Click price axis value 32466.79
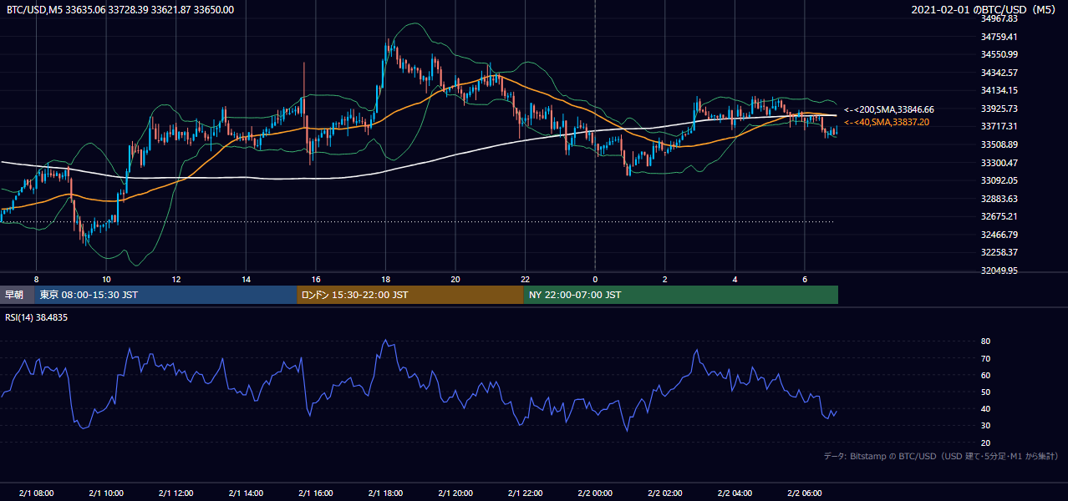This screenshot has height=501, width=1068. 999,235
